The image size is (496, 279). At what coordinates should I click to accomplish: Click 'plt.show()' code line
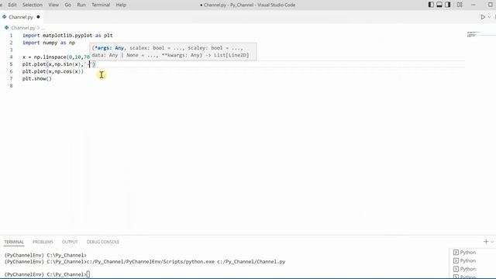pyautogui.click(x=36, y=79)
